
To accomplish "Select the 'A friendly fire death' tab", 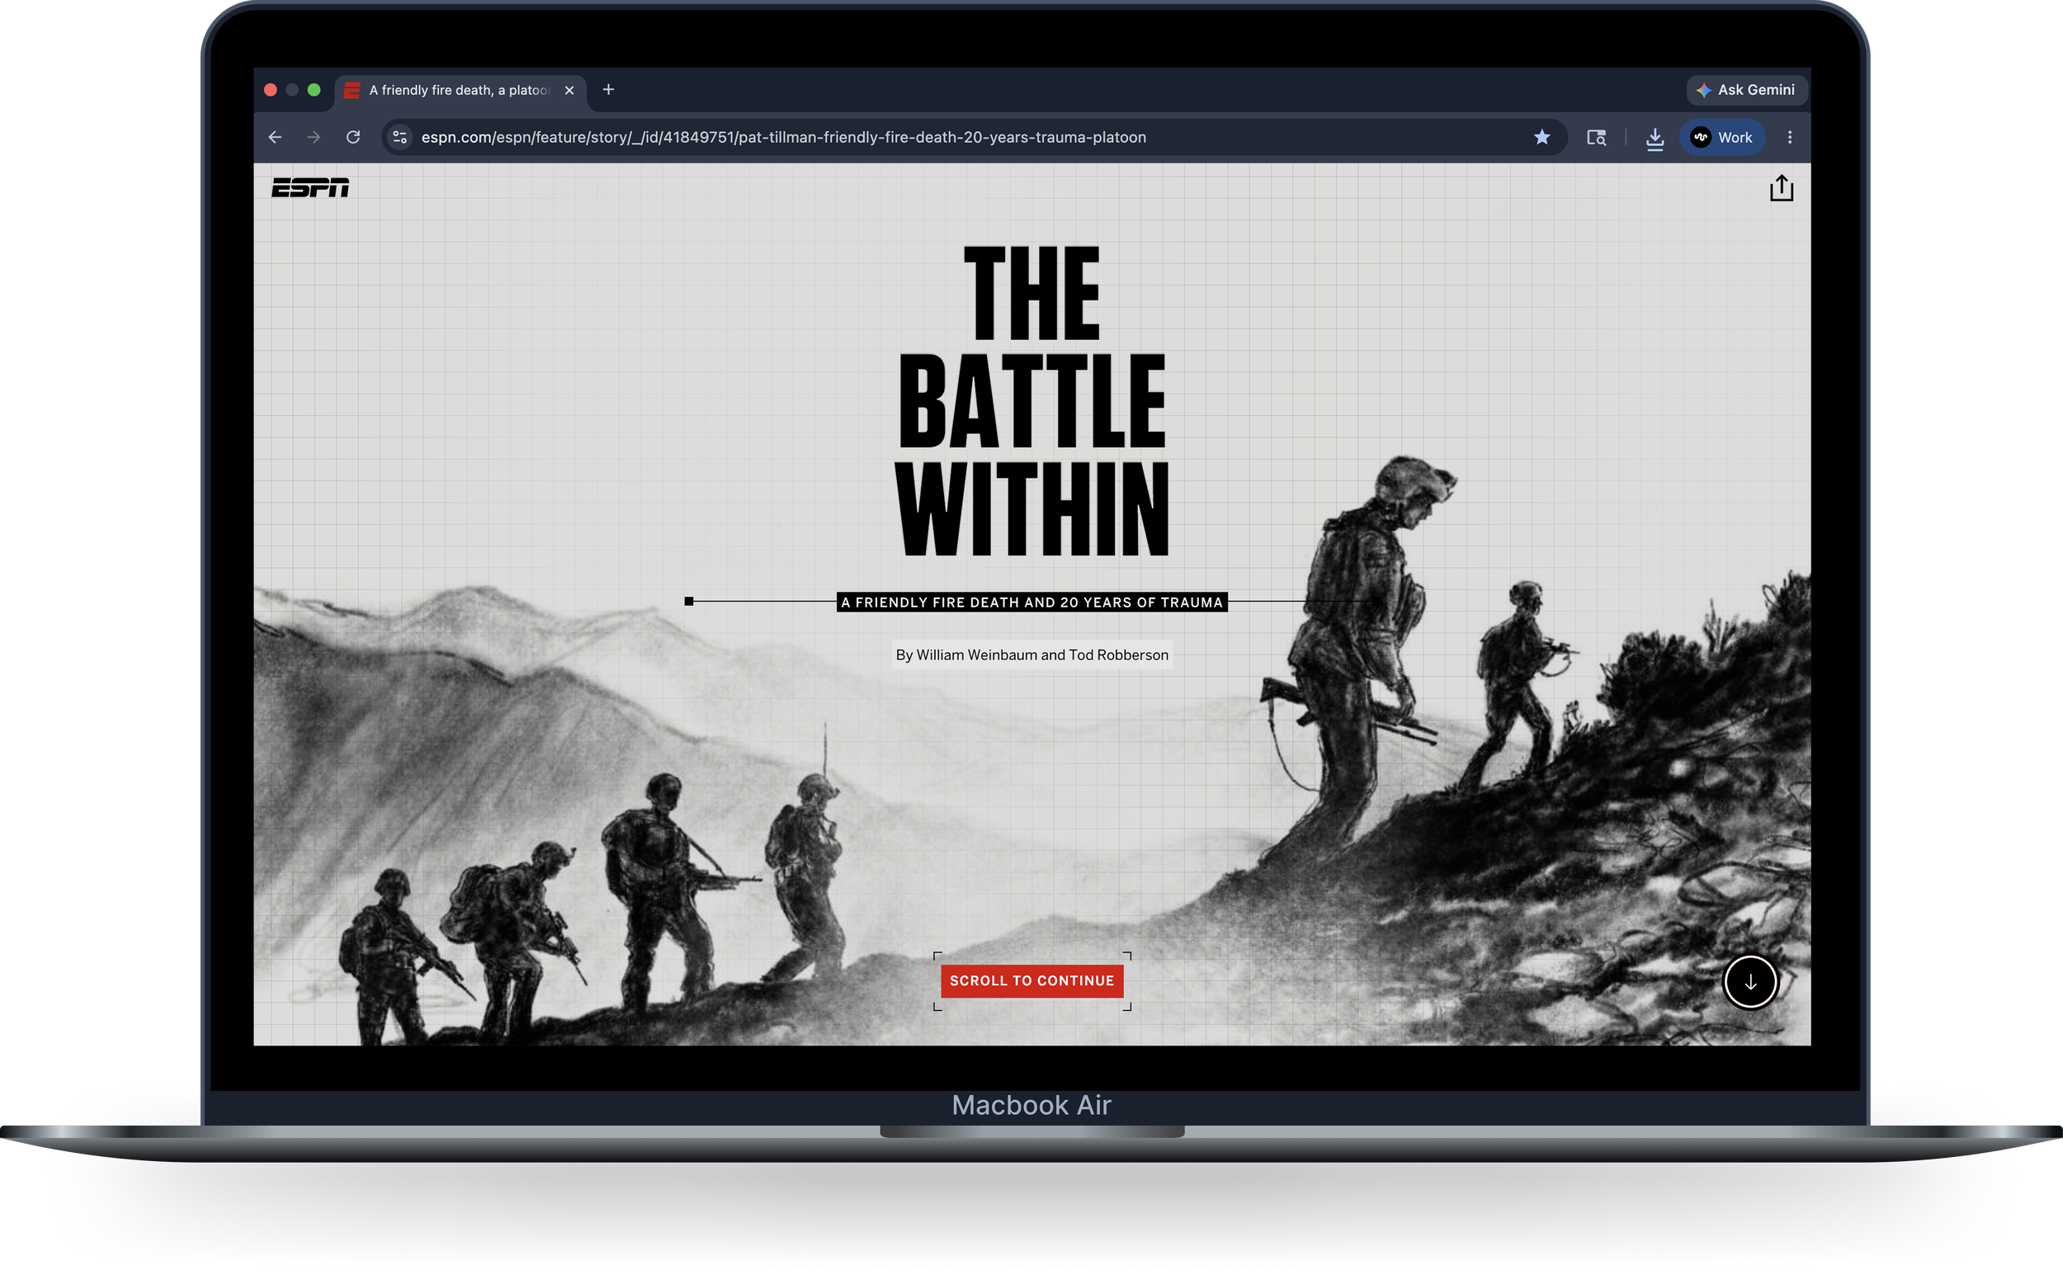I will [461, 90].
